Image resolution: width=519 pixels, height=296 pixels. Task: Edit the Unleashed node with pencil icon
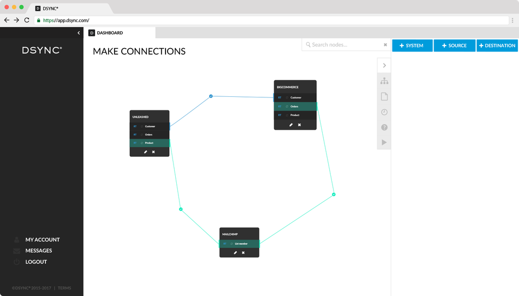point(145,152)
